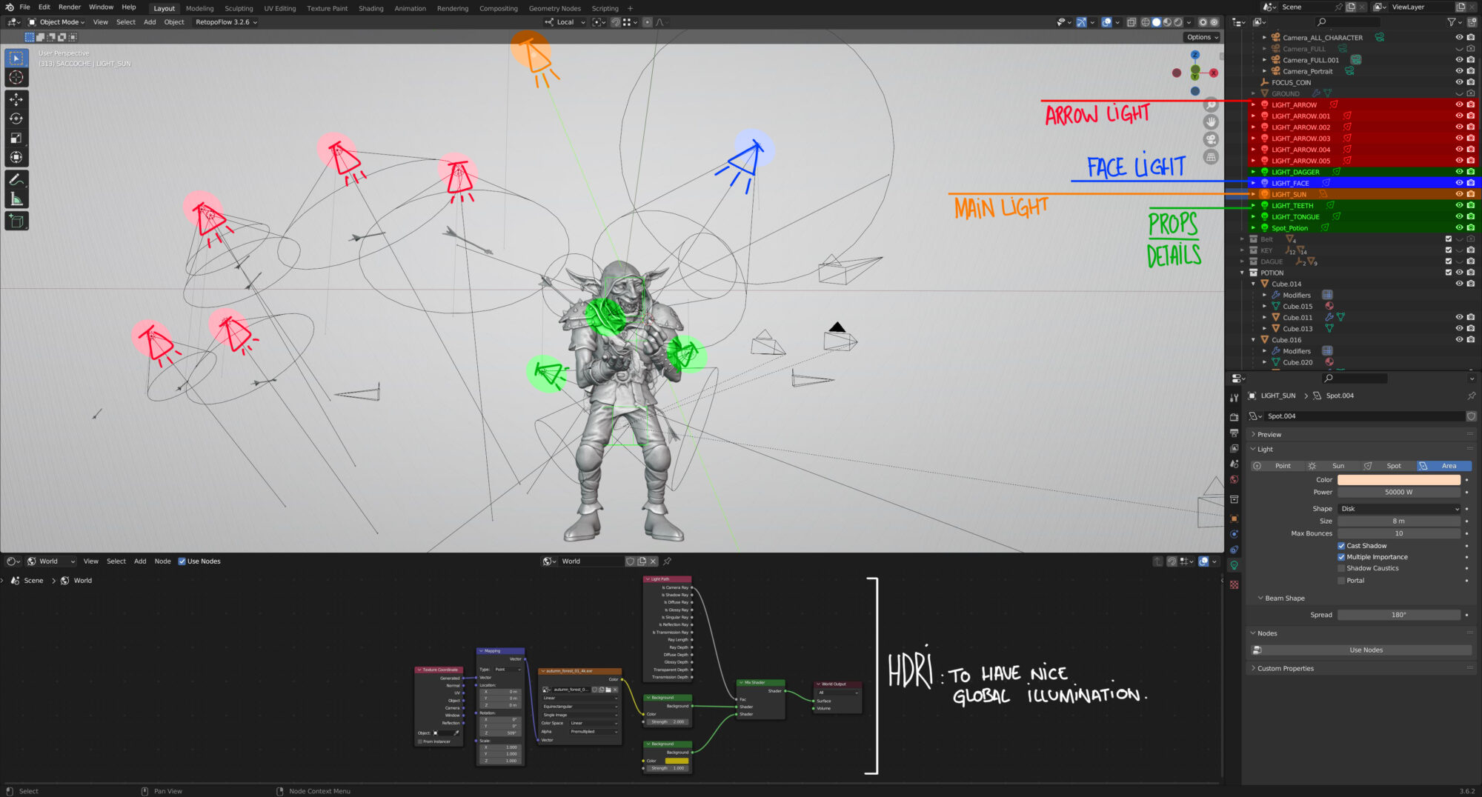Enable Shadow Caustics checkbox
Viewport: 1482px width, 797px height.
coord(1341,568)
